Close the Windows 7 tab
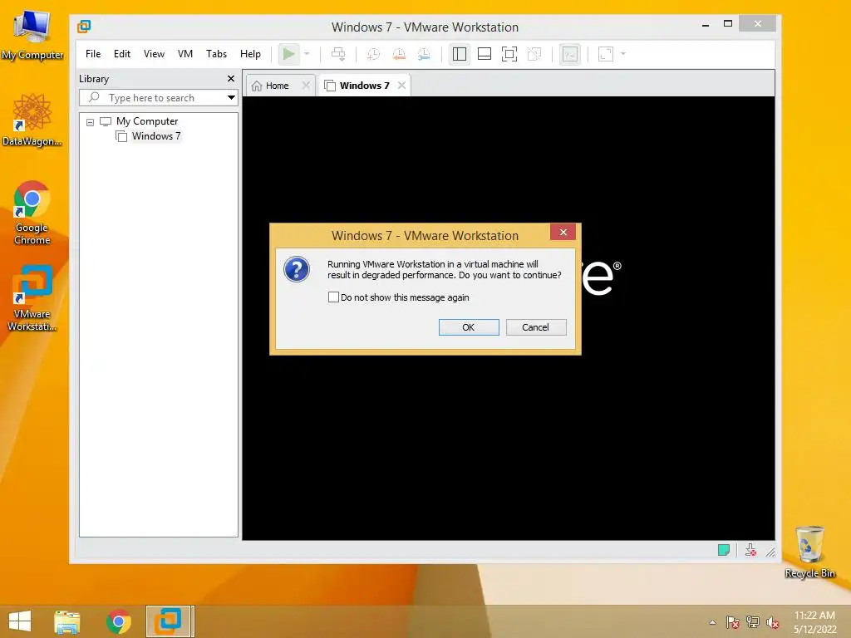Image resolution: width=851 pixels, height=638 pixels. pos(401,86)
